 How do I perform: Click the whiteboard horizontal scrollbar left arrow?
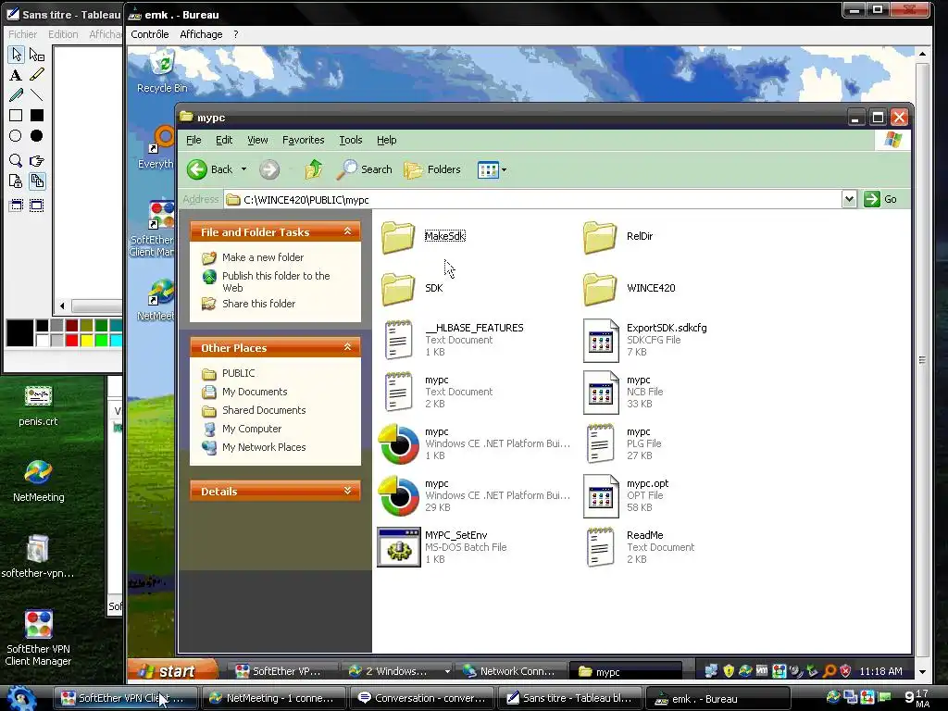62,306
